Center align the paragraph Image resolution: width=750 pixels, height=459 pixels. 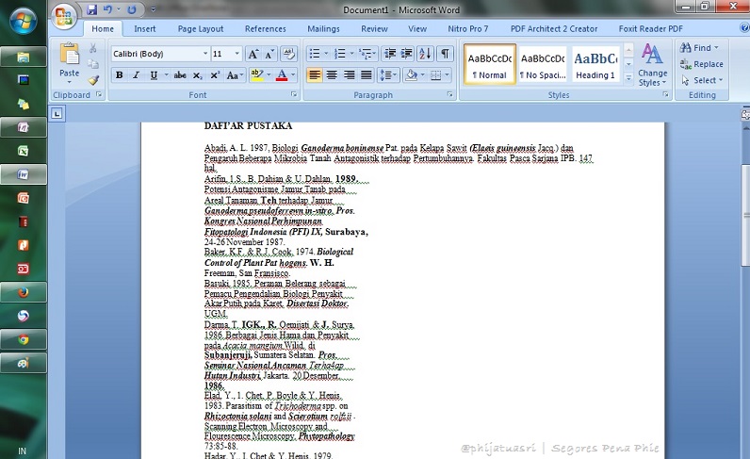[x=332, y=75]
